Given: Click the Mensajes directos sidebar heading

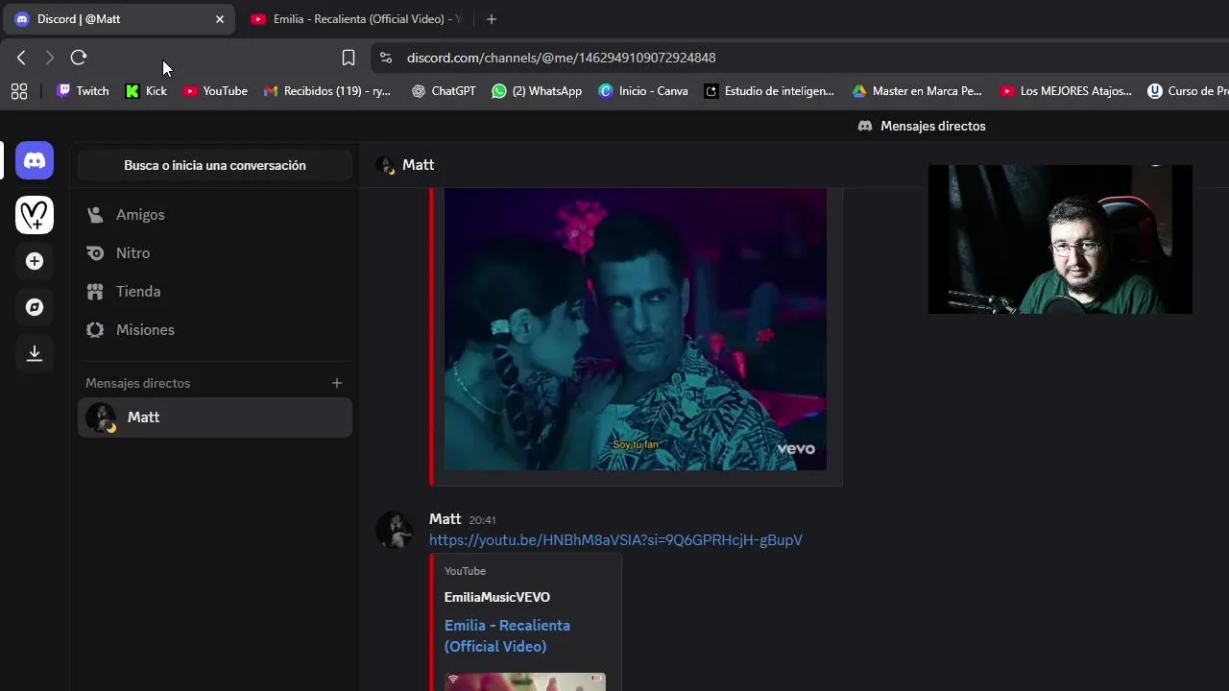Looking at the screenshot, I should pos(138,383).
